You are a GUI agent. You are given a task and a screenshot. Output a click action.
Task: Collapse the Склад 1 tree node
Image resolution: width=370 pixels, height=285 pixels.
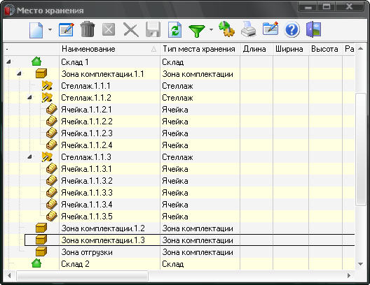coord(8,62)
